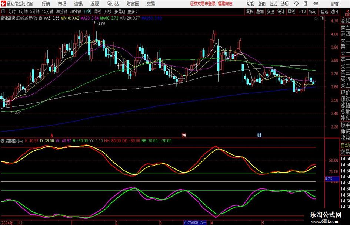Click K: 40.97 indicator value
The width and height of the screenshot is (350, 225).
tap(32, 141)
